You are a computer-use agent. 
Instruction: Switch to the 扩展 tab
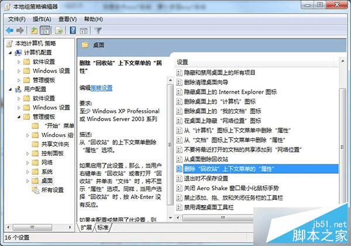87,228
